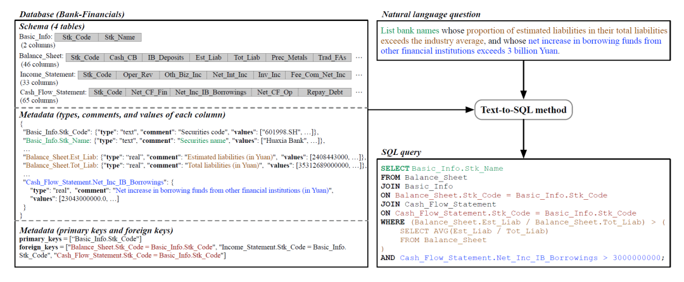Click the "Metadata (primary keys and foreign keys)" heading

click(x=96, y=230)
